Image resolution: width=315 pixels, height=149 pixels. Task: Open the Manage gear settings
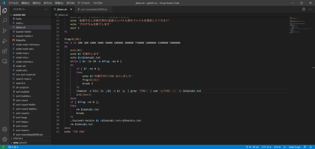5,139
